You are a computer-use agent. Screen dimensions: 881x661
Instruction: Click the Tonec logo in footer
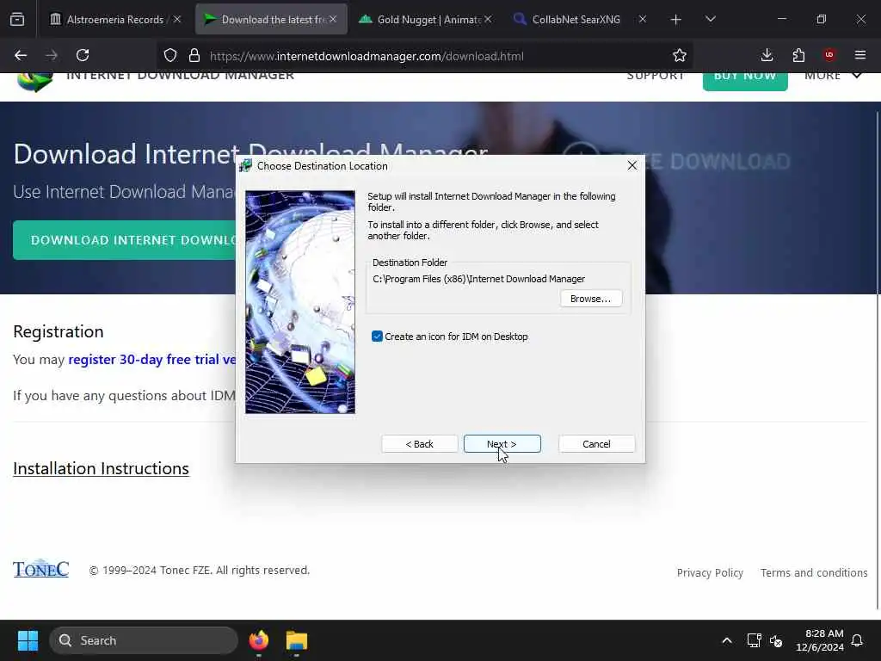pos(41,569)
